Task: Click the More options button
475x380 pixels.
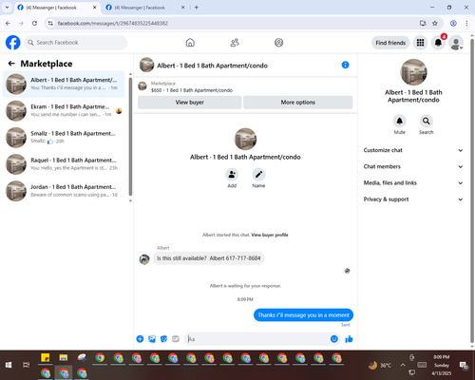Action: [x=298, y=103]
